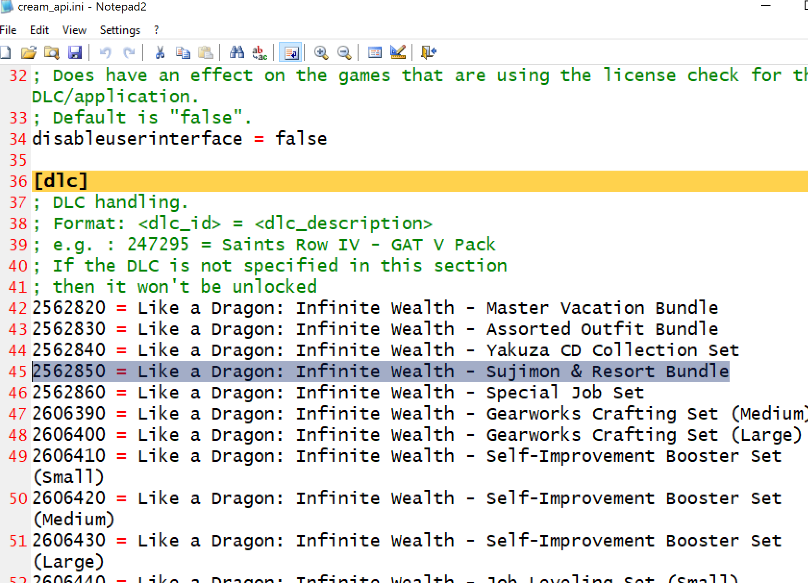The height and width of the screenshot is (583, 808).
Task: Click the Redo arrow icon
Action: [x=128, y=52]
